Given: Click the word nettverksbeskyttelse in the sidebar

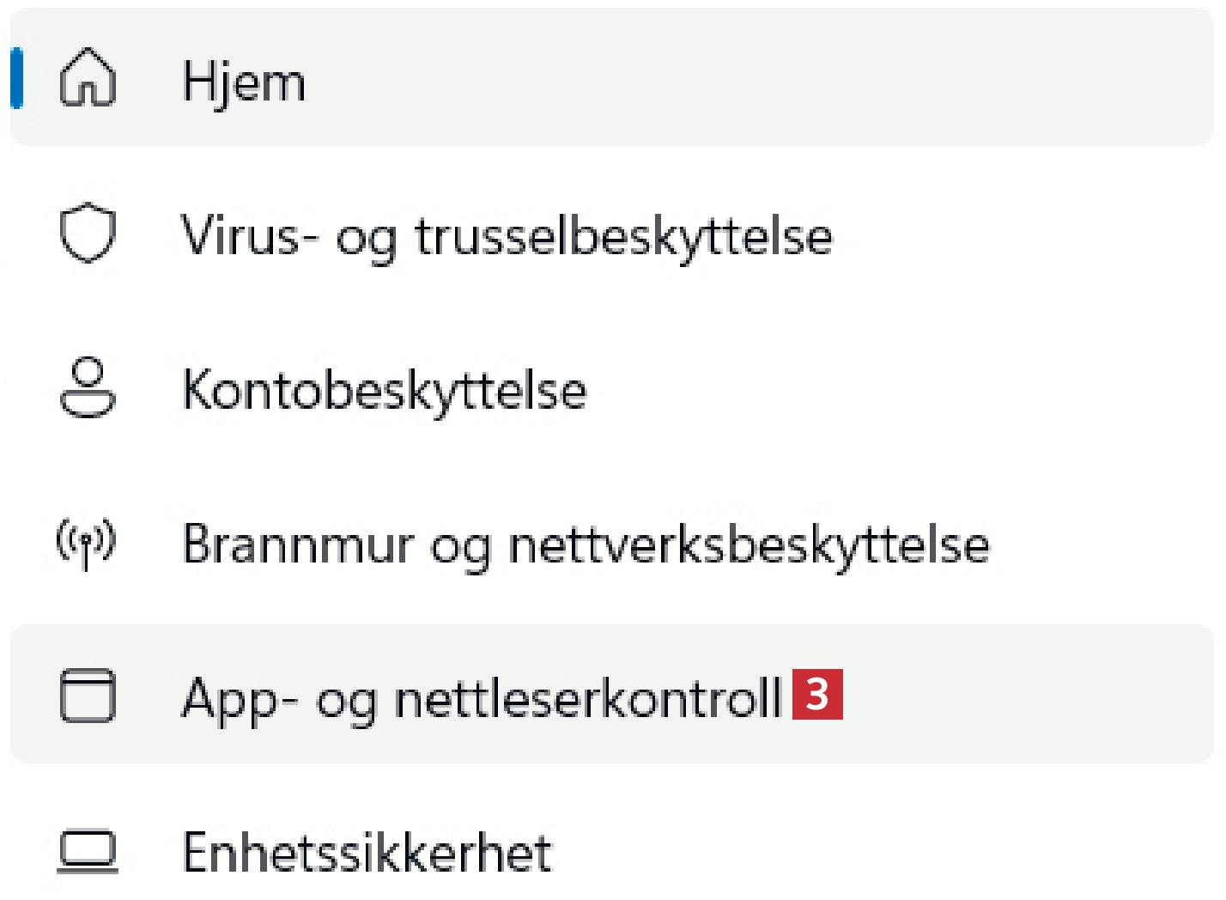Looking at the screenshot, I should click(x=749, y=544).
